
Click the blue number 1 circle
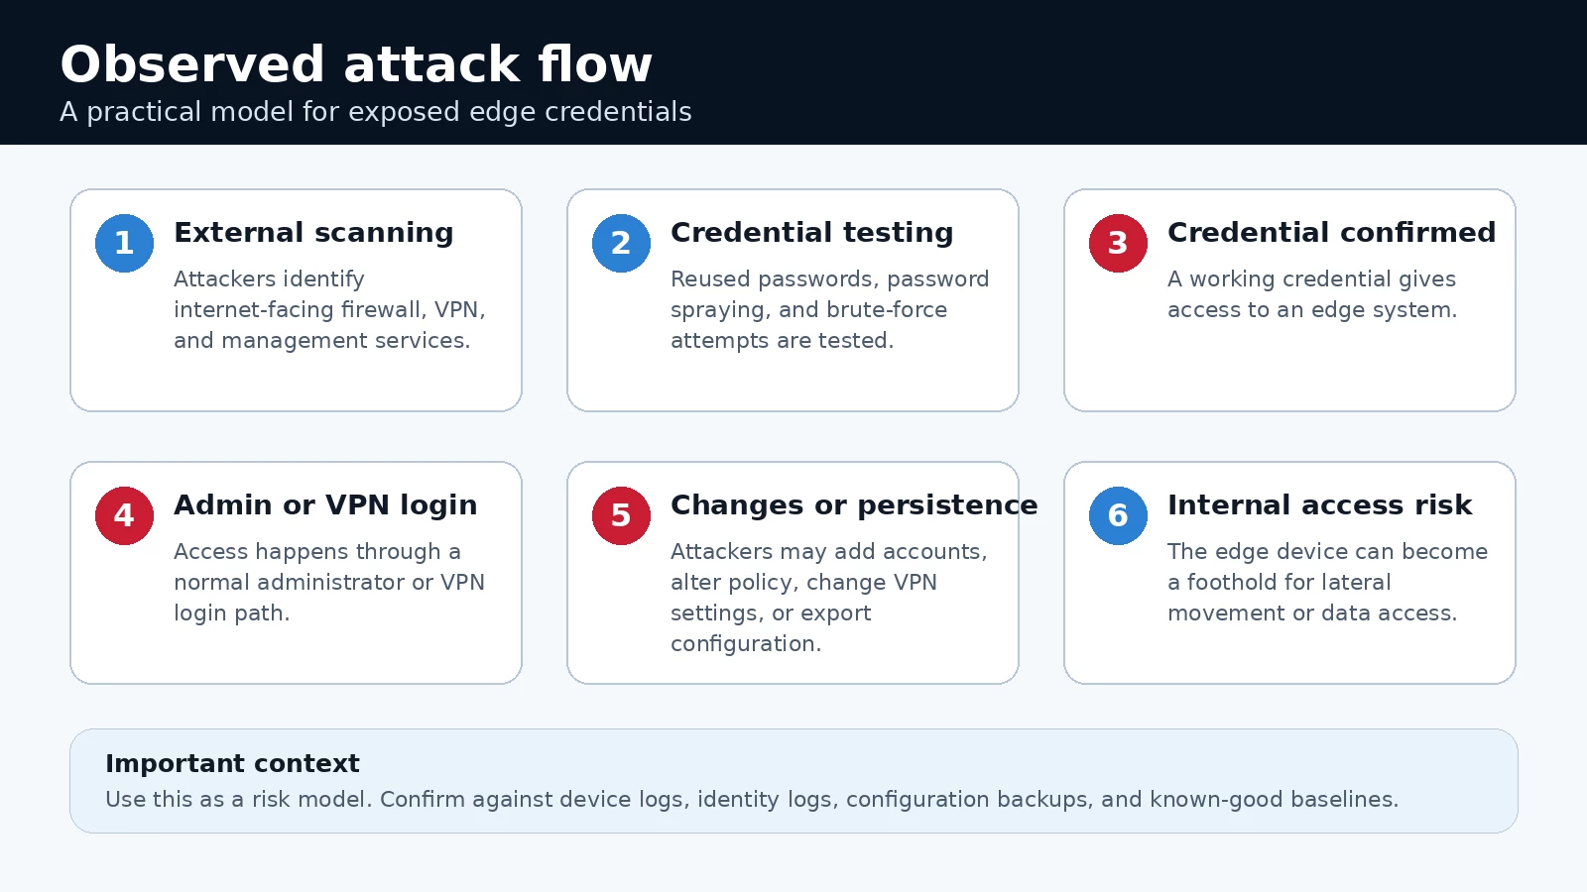point(124,243)
